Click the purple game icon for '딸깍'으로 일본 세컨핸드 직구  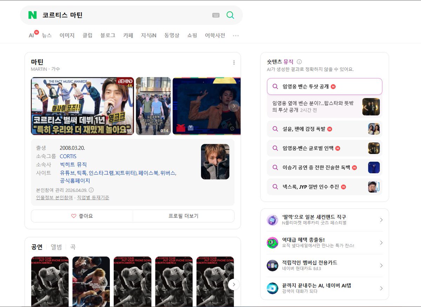coord(272,220)
